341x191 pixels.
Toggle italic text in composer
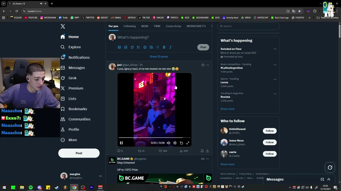click(170, 47)
